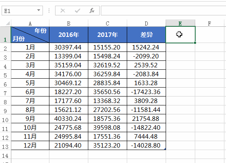
Task: Click cell with value 39598.08
Action: pyautogui.click(x=107, y=128)
